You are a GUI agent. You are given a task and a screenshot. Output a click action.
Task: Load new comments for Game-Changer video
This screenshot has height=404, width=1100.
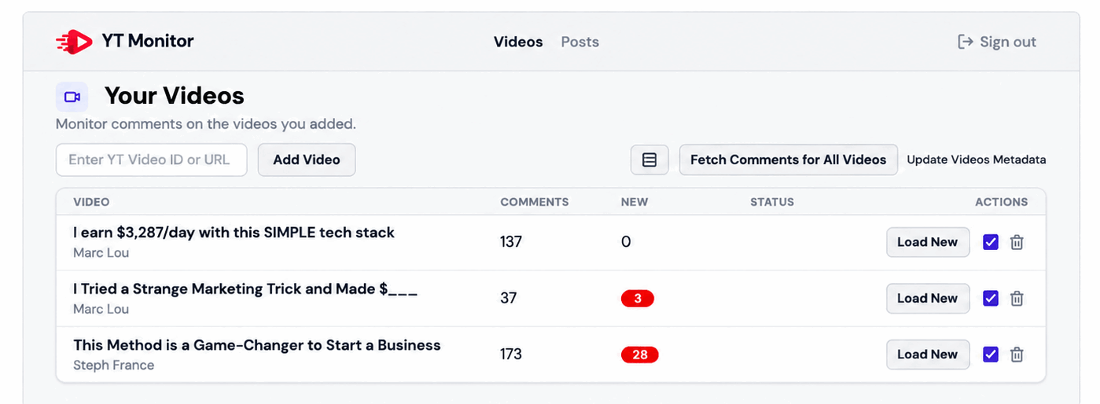click(928, 354)
